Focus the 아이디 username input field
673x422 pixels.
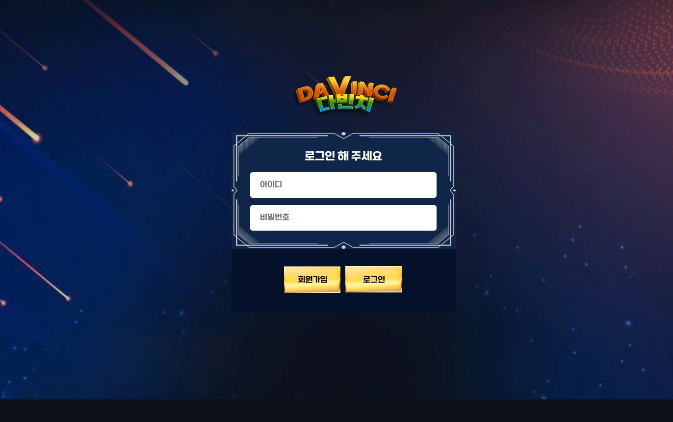click(x=343, y=185)
